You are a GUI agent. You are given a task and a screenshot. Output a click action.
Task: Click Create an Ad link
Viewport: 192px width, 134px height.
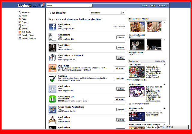click(x=160, y=61)
